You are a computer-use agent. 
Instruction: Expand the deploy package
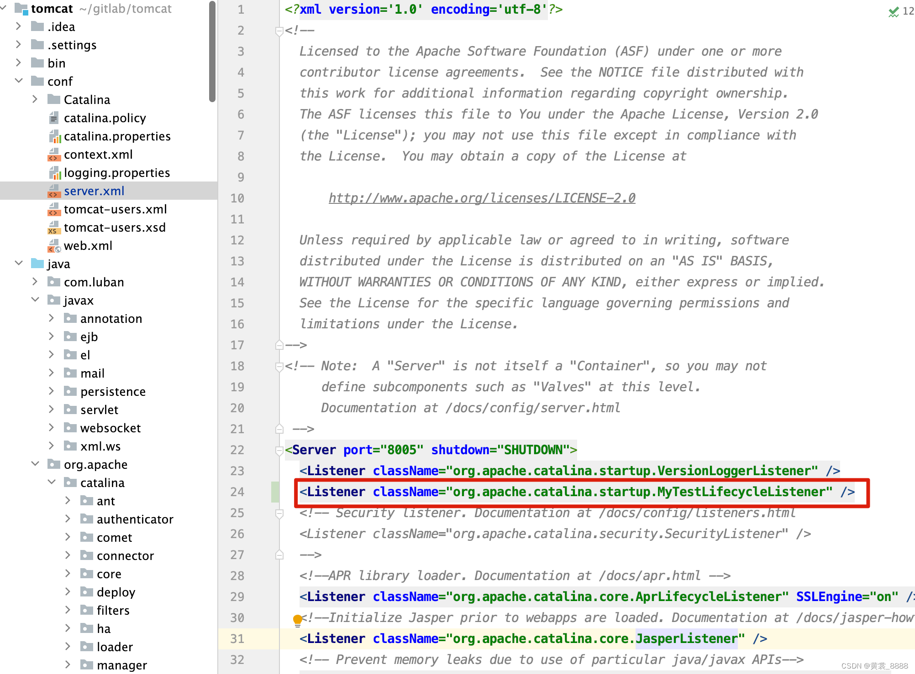tap(68, 591)
